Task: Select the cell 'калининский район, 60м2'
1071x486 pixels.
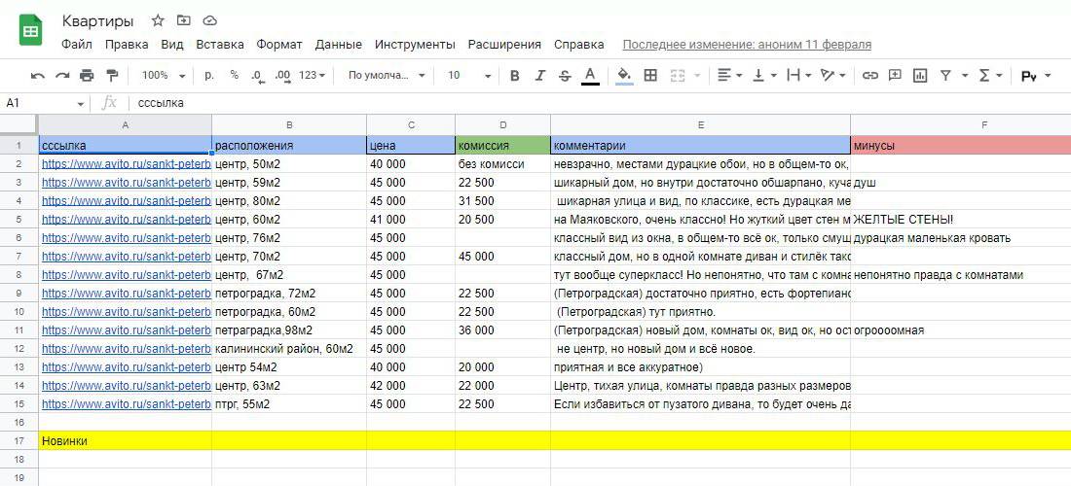Action: [289, 348]
